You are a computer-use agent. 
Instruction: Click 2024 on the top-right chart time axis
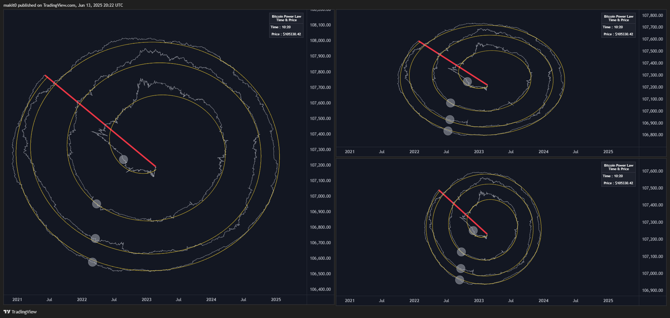(x=543, y=152)
